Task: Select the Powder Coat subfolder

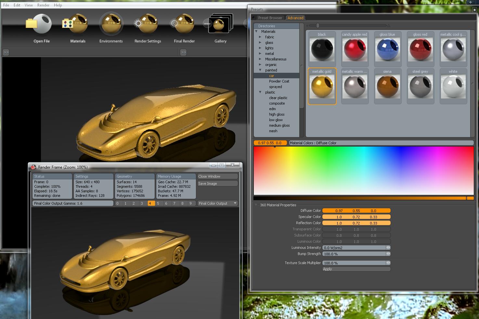Action: 279,81
